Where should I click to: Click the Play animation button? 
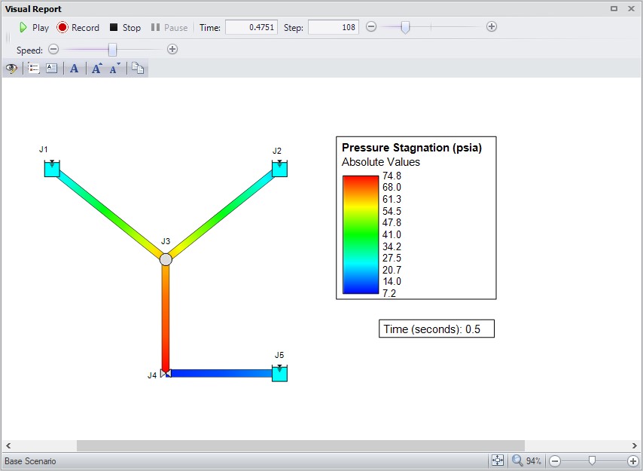35,27
